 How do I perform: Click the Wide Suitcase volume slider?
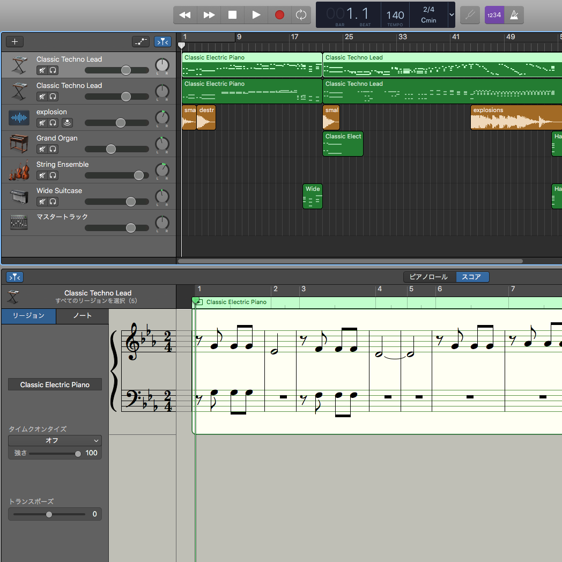click(x=117, y=202)
